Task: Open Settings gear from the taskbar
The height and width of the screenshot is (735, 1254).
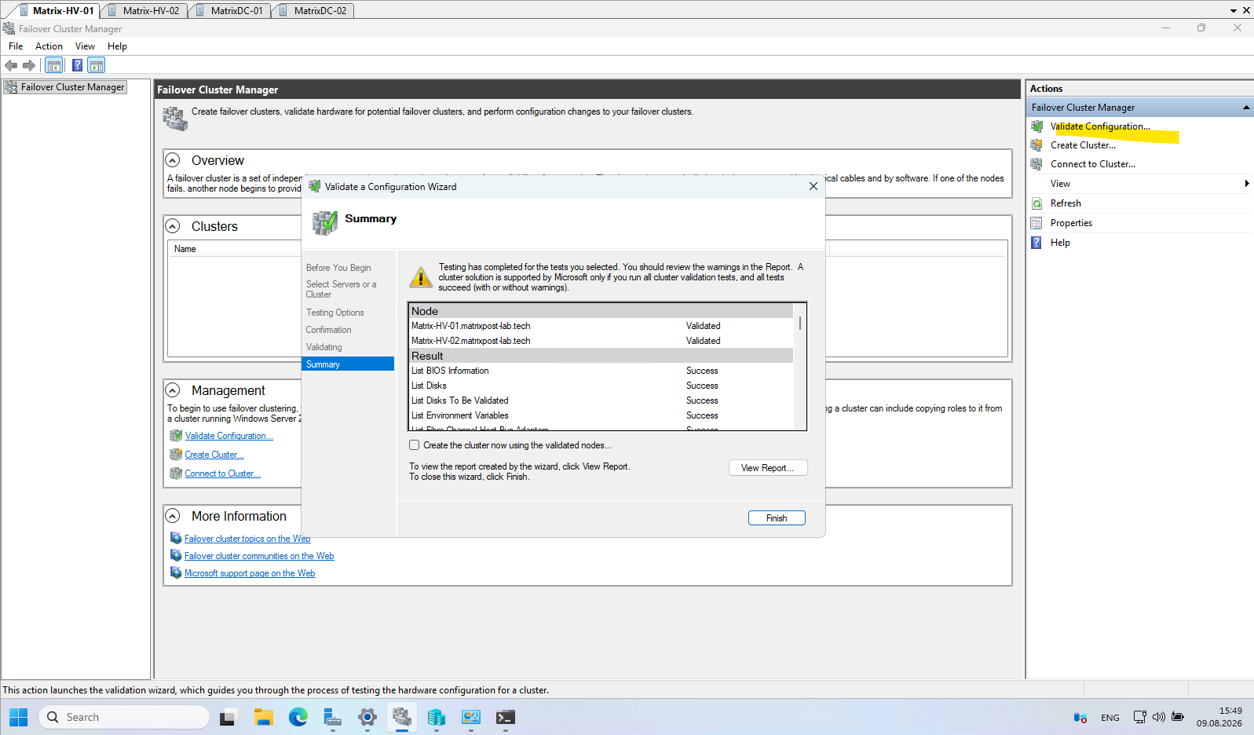Action: [x=367, y=717]
